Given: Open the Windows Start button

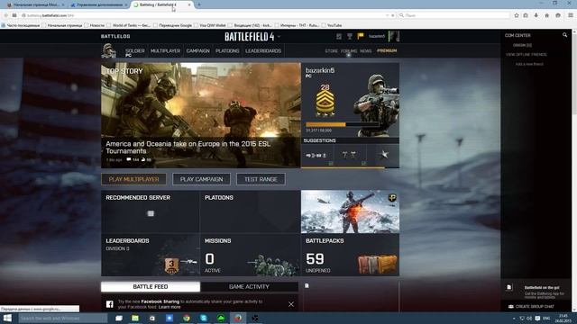Looking at the screenshot, I should pos(7,318).
